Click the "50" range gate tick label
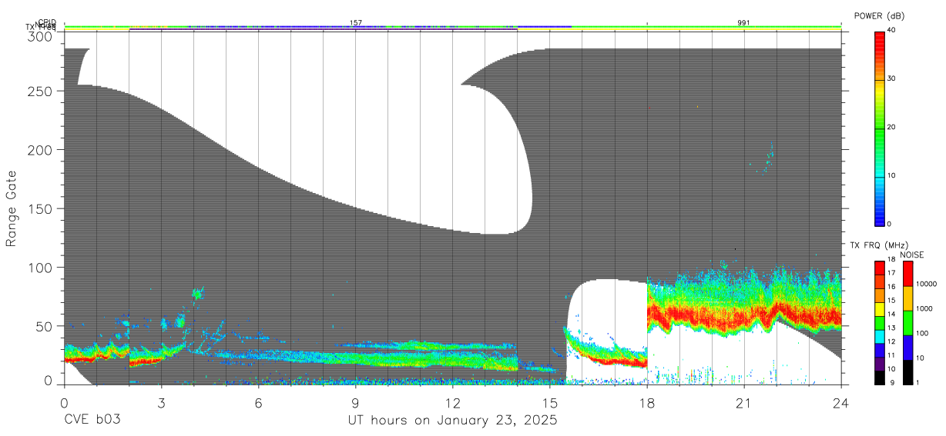Screen dimensions: 946x436 [x=44, y=326]
